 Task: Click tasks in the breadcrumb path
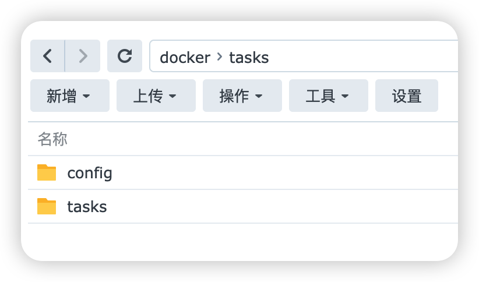pos(249,57)
